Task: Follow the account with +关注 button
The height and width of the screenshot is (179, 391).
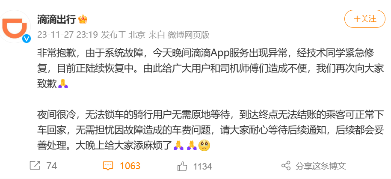Action: point(365,19)
